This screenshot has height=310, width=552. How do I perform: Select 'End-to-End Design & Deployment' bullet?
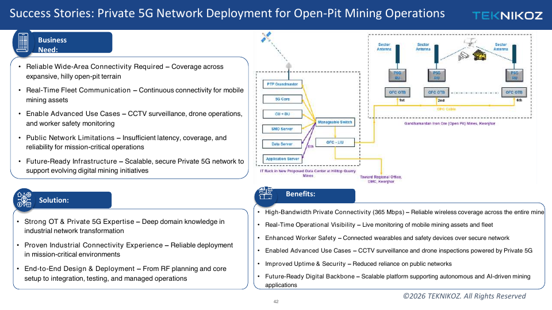pos(121,273)
